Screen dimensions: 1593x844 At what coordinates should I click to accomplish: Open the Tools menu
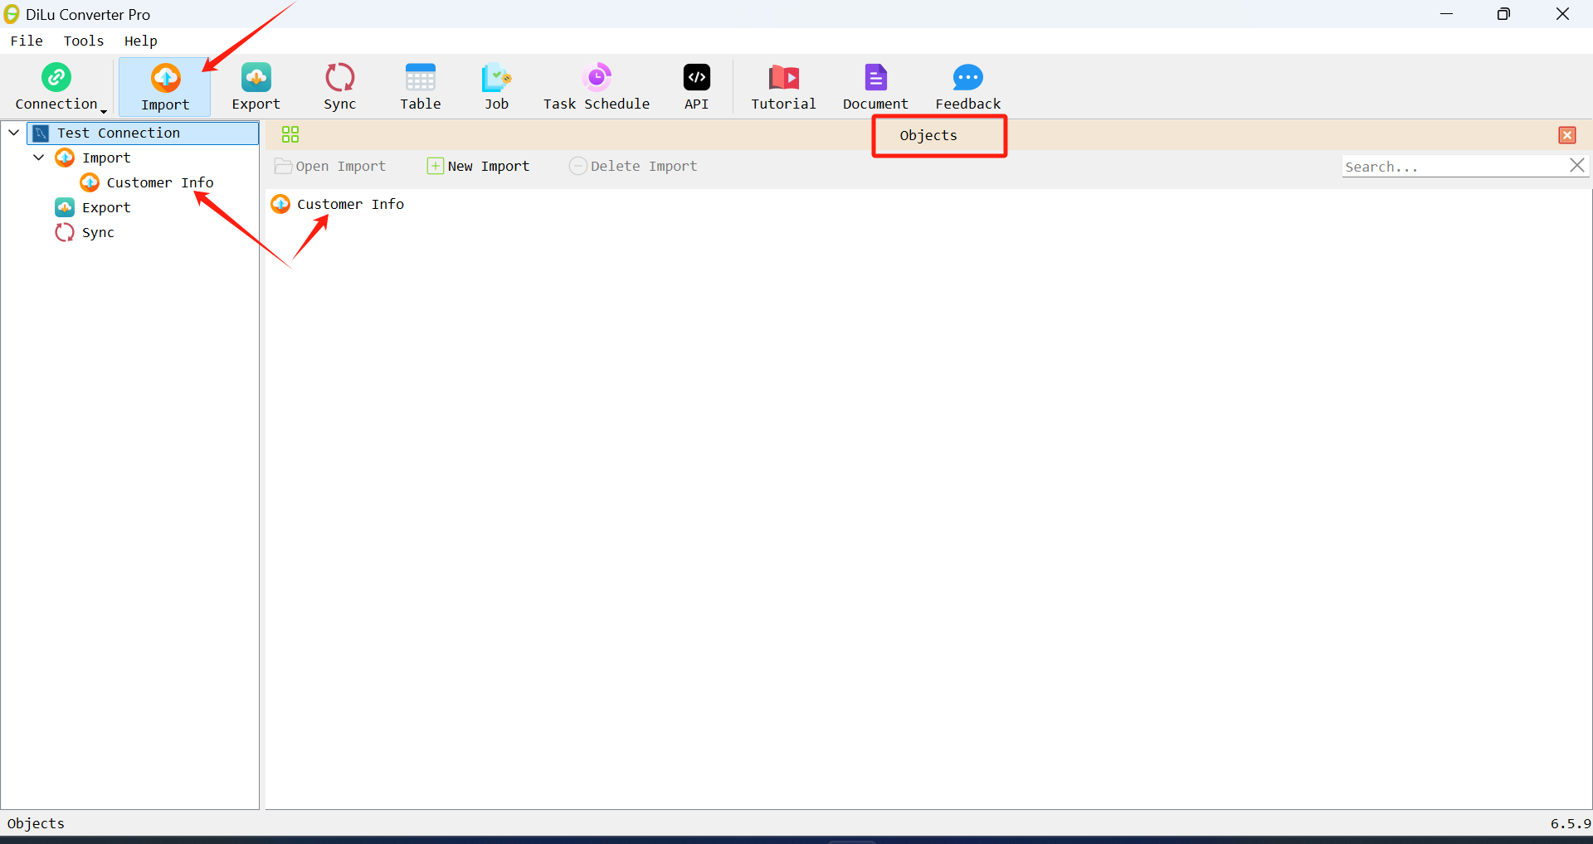[84, 41]
